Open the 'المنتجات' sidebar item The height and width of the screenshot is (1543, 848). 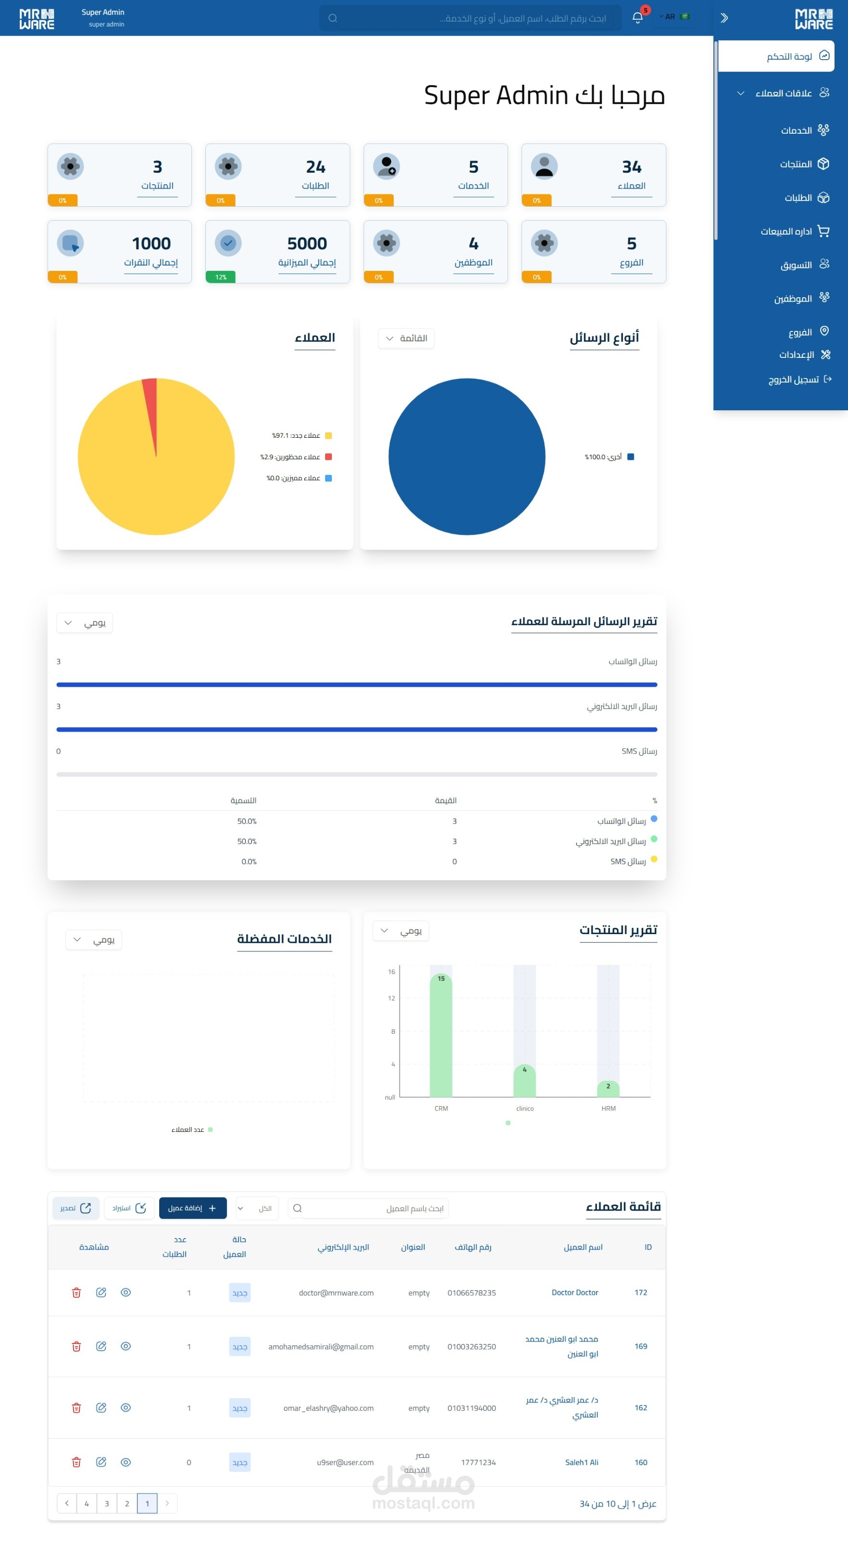tap(805, 164)
